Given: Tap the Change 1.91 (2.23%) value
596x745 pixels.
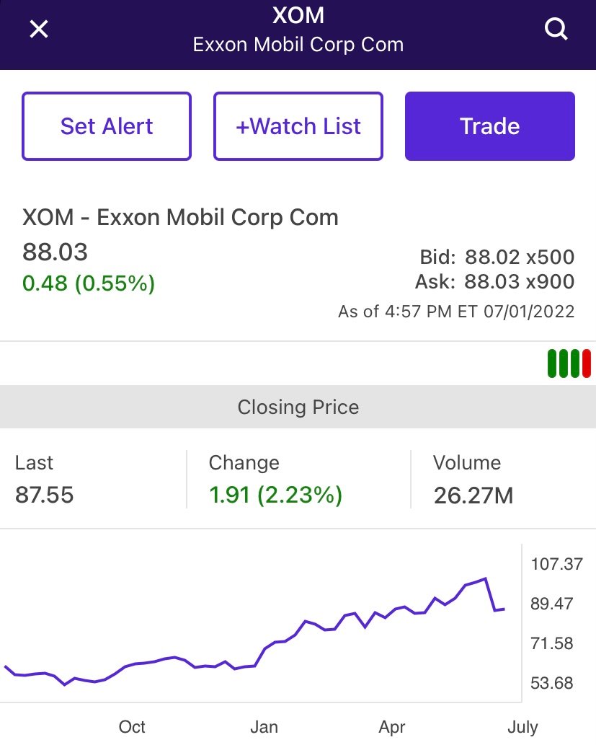Looking at the screenshot, I should coord(275,495).
